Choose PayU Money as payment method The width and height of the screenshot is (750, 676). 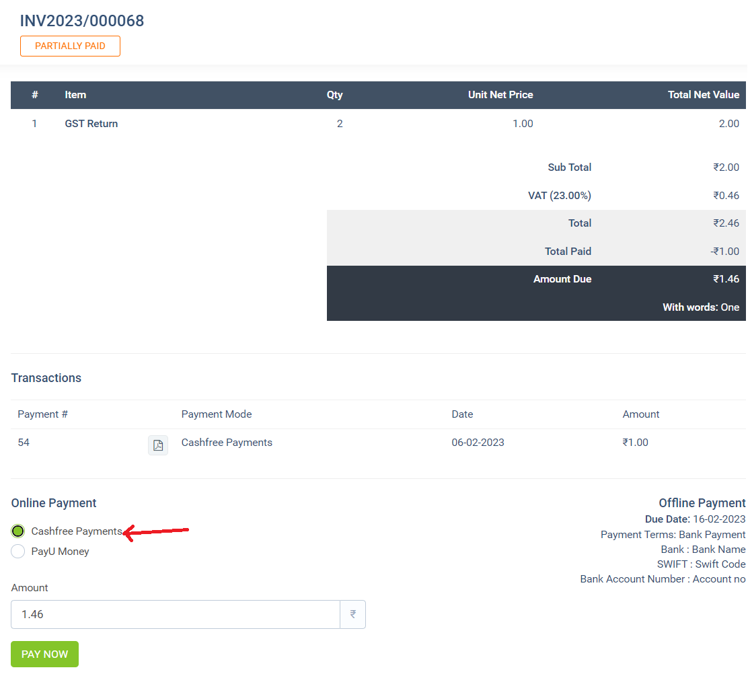click(x=17, y=551)
